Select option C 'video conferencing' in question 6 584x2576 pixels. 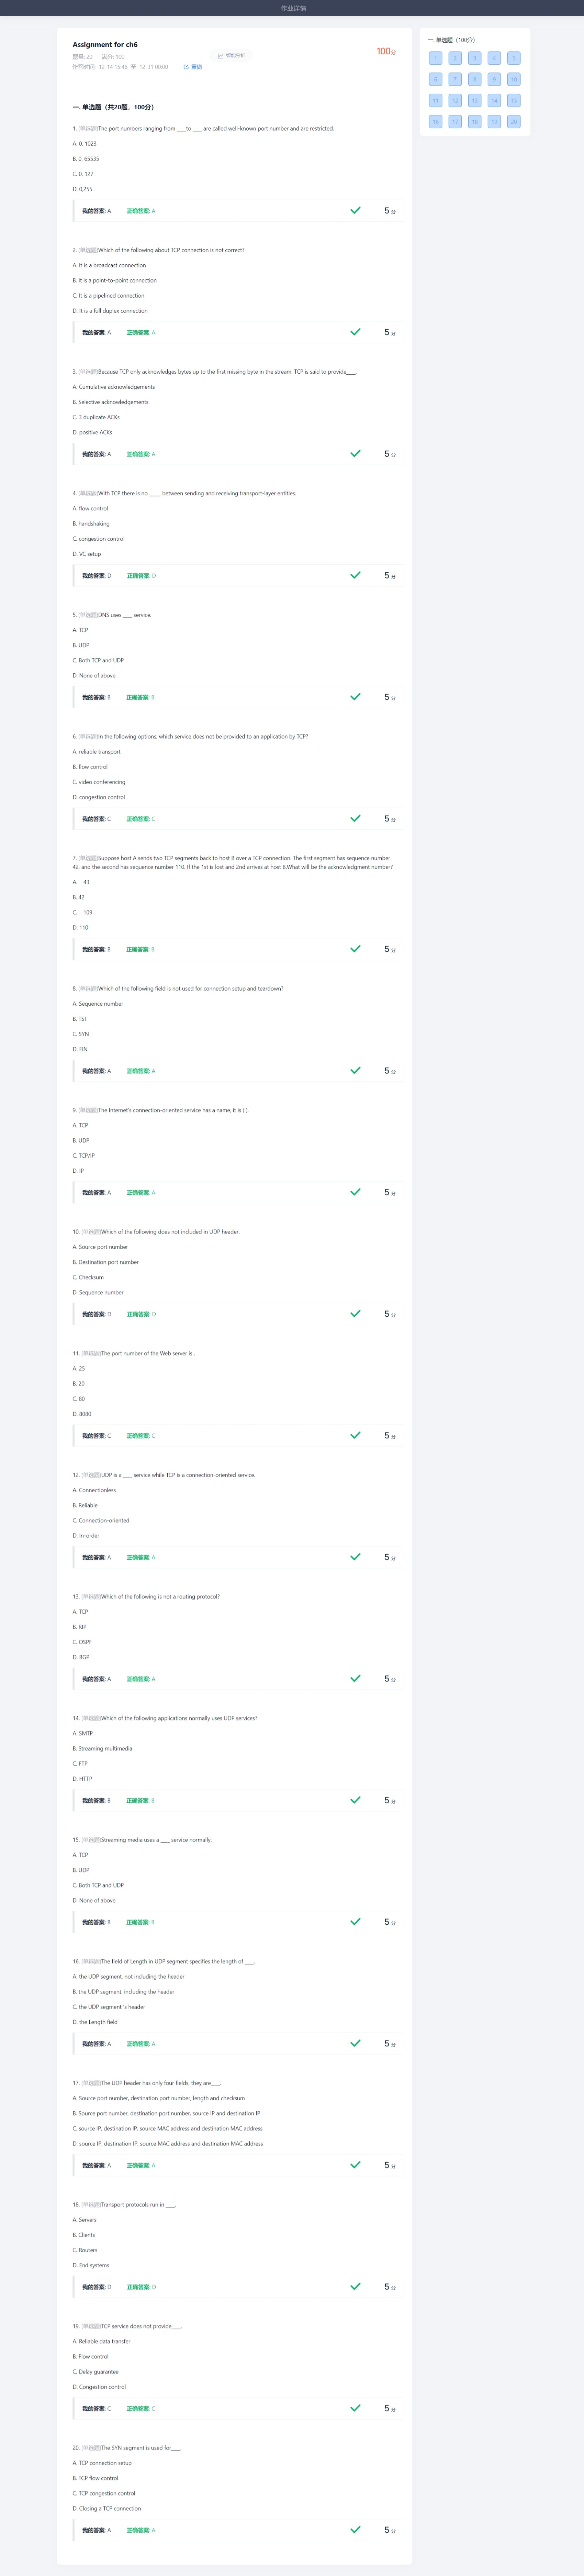click(99, 782)
